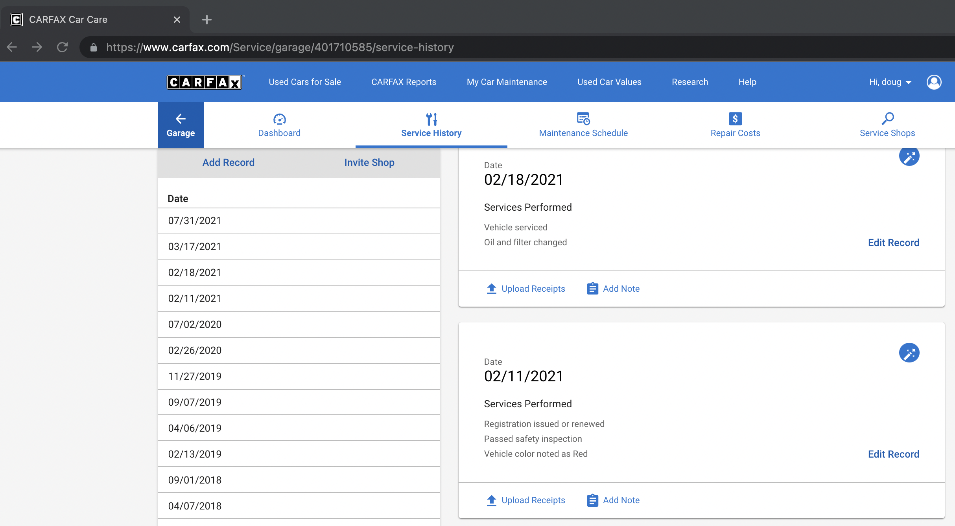Click the Dashboard gauge icon
This screenshot has width=955, height=526.
click(x=279, y=119)
